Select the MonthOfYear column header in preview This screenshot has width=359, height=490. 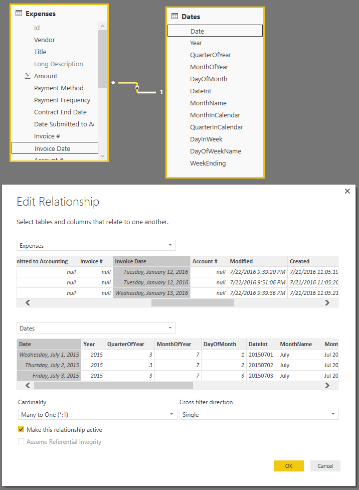pos(178,344)
